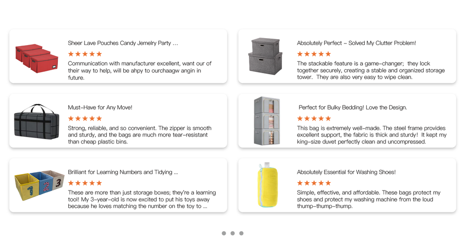Go to the first carousel page dot

coord(224,233)
